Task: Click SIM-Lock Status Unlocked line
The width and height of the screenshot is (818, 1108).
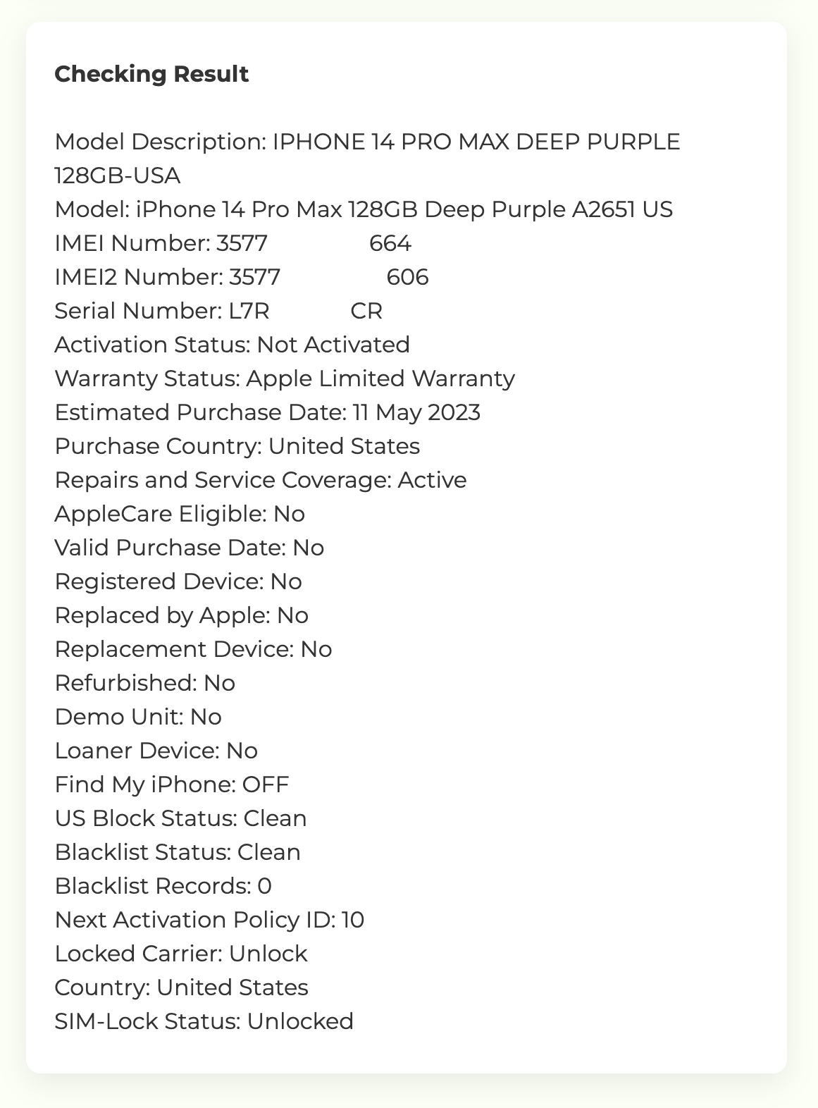Action: 204,1021
